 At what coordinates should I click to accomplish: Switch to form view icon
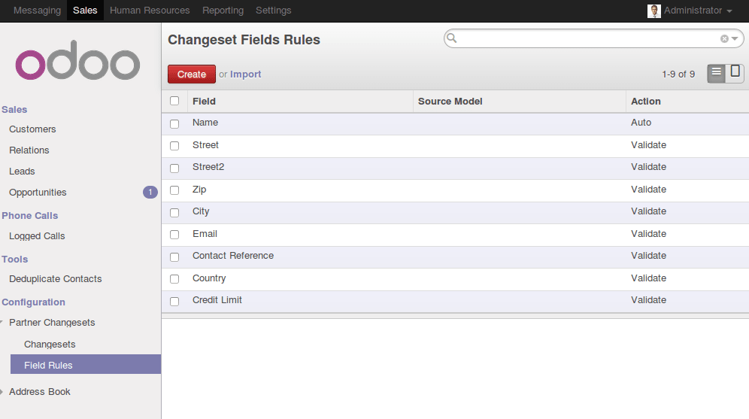tap(735, 74)
